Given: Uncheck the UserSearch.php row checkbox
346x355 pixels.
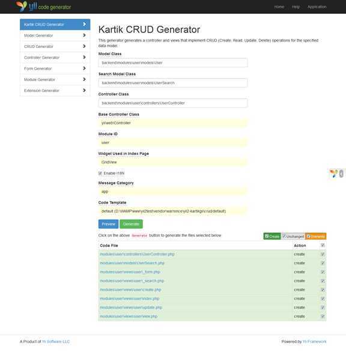Looking at the screenshot, I should 323,263.
